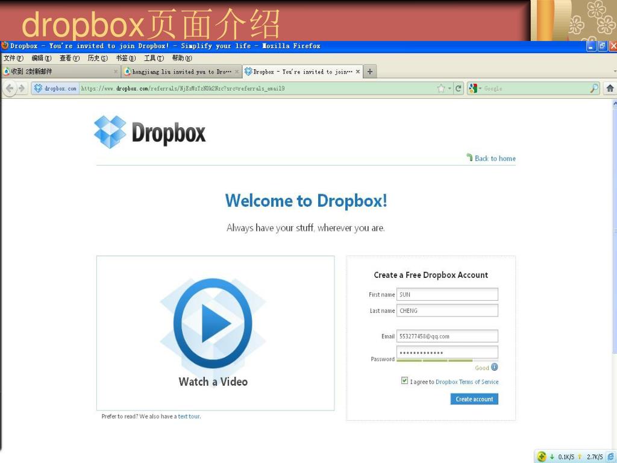617x463 pixels.
Task: Click the Firefox back arrow button
Action: [10, 89]
